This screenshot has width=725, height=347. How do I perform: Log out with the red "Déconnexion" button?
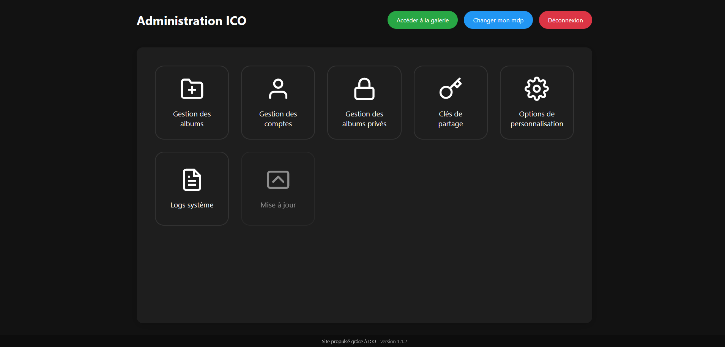[565, 20]
